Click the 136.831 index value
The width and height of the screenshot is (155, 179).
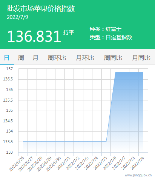click(x=34, y=37)
